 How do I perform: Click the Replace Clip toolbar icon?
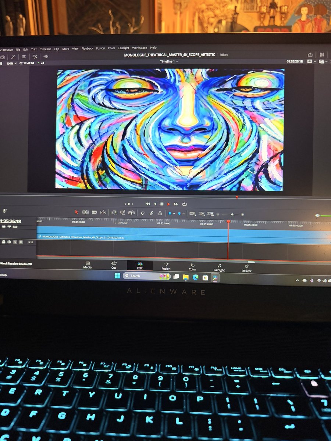tap(131, 213)
